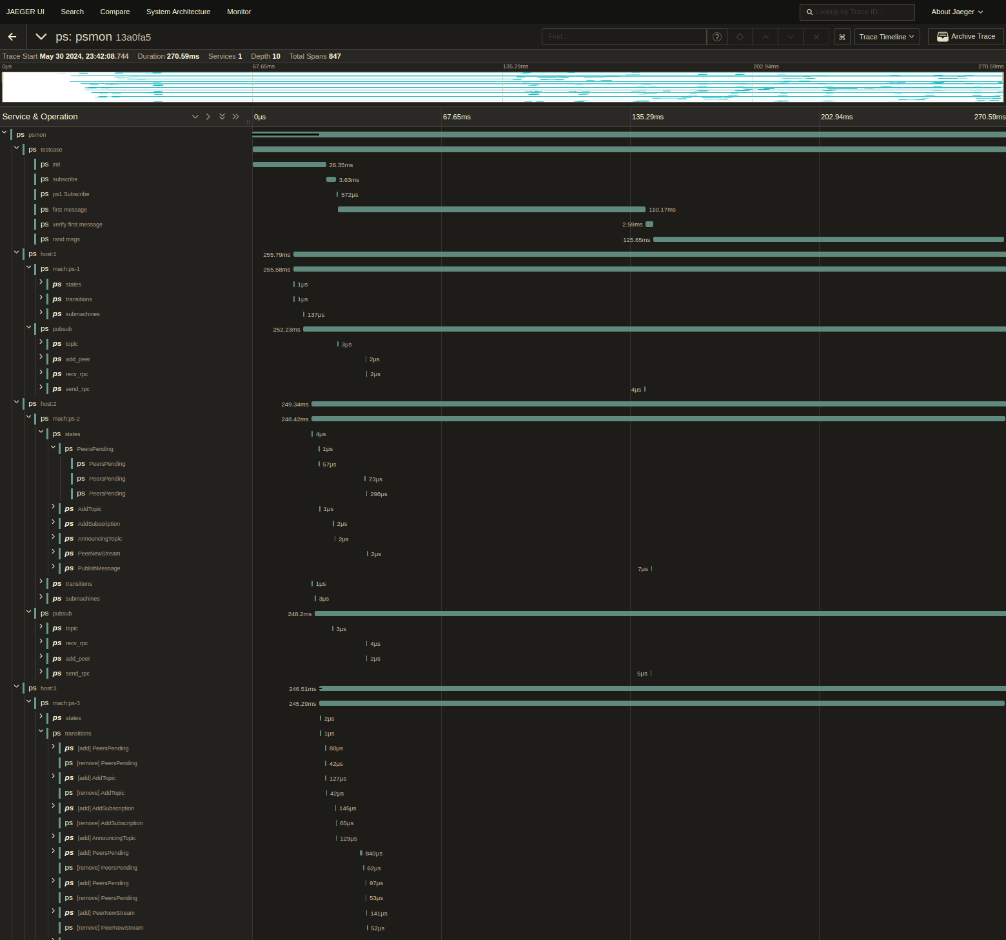
Task: Select the rand msgs span row
Action: click(x=143, y=239)
